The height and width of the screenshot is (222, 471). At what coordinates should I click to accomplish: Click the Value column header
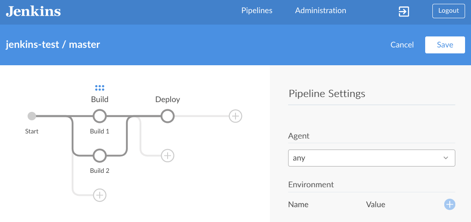[x=376, y=205]
